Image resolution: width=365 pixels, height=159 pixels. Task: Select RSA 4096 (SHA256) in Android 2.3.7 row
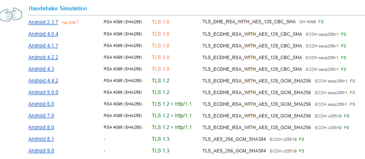point(123,22)
